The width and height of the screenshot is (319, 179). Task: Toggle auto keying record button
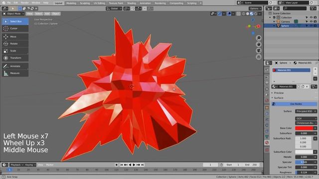point(117,165)
